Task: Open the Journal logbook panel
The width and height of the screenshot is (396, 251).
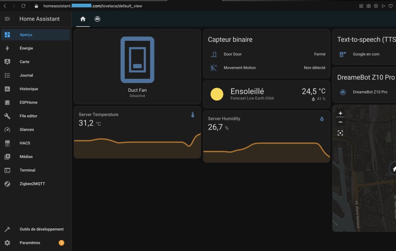Action: 36,75
